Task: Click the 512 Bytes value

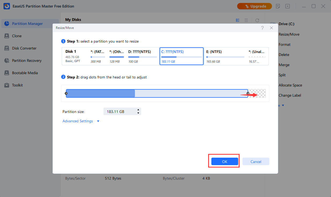Action: tap(113, 178)
